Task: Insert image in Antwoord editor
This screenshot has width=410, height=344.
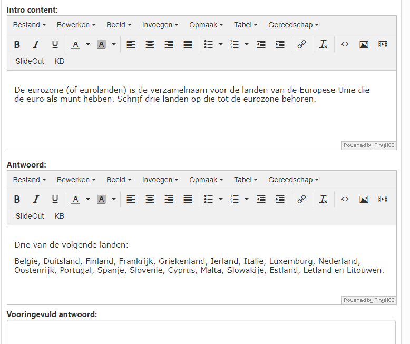Action: point(364,200)
